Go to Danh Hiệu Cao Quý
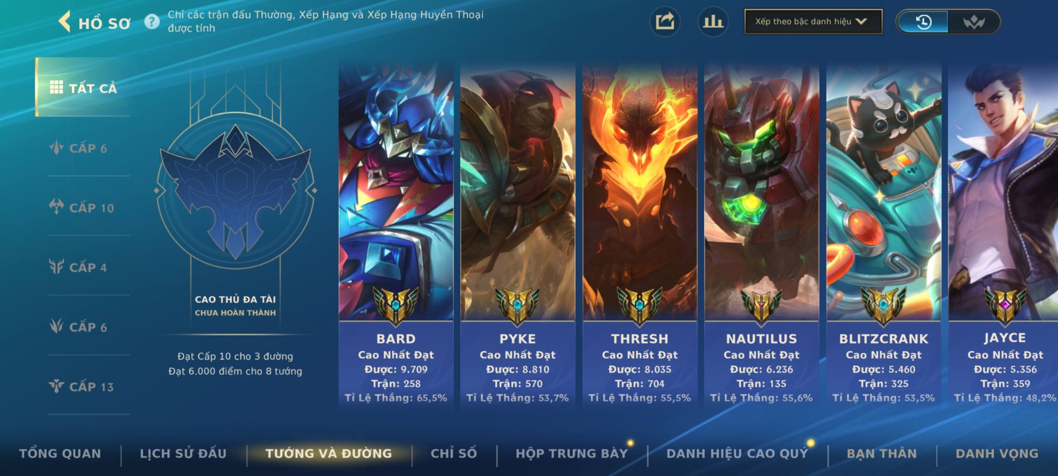 point(738,454)
